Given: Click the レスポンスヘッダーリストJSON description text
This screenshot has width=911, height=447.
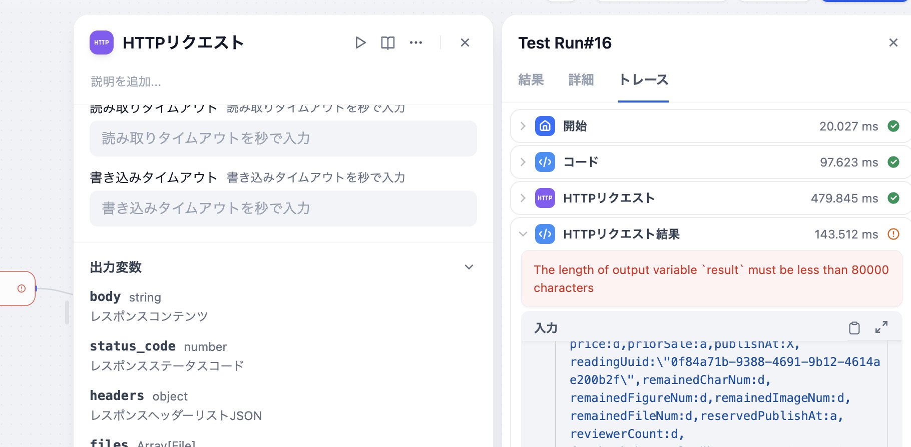Looking at the screenshot, I should [x=176, y=415].
